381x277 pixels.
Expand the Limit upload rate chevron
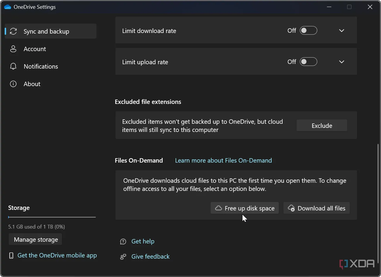(342, 62)
